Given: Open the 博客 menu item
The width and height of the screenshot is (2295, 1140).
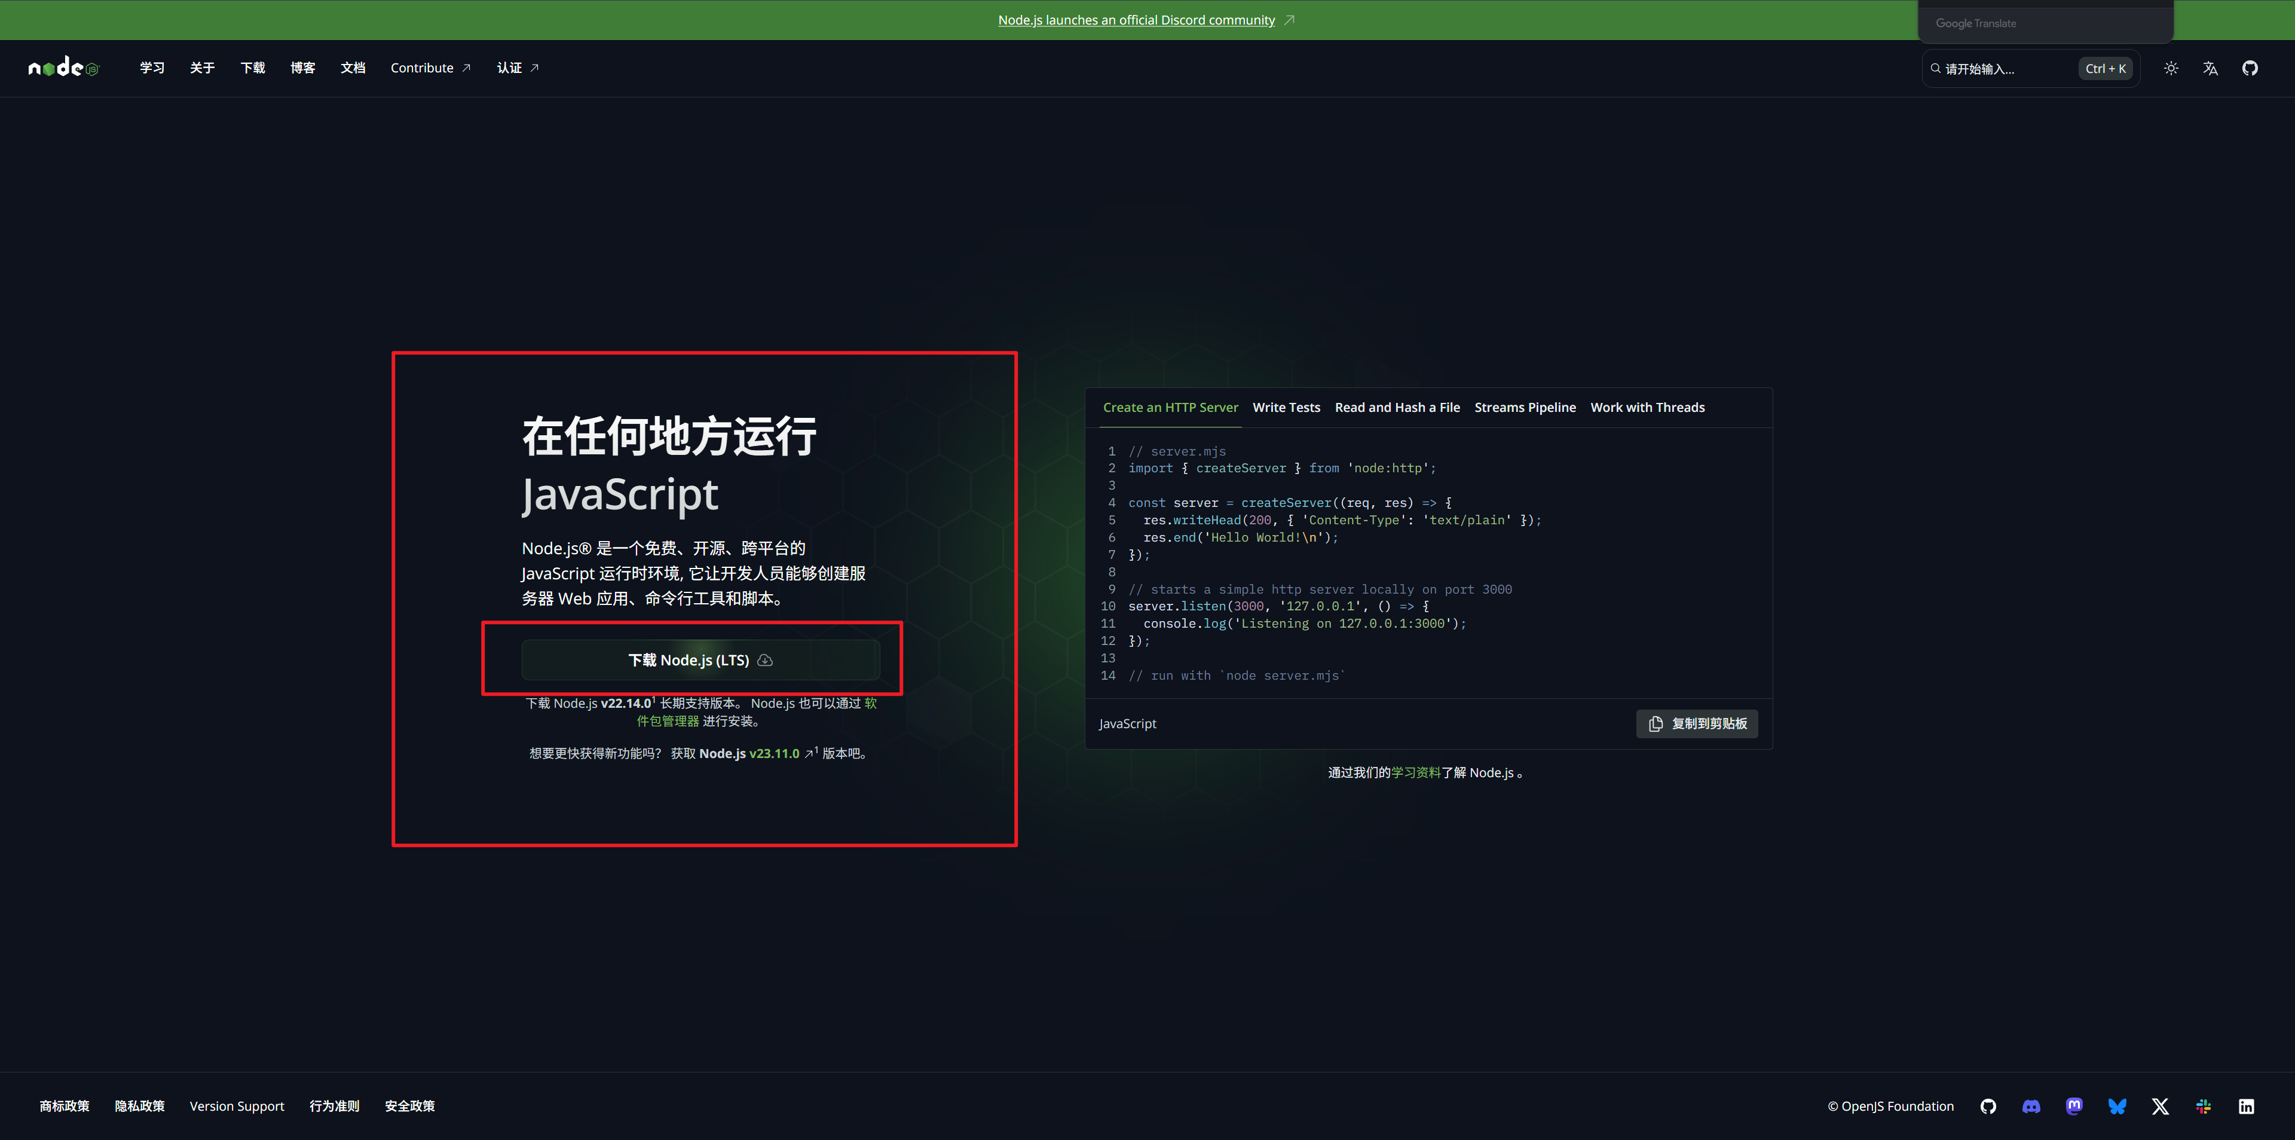Looking at the screenshot, I should tap(303, 68).
